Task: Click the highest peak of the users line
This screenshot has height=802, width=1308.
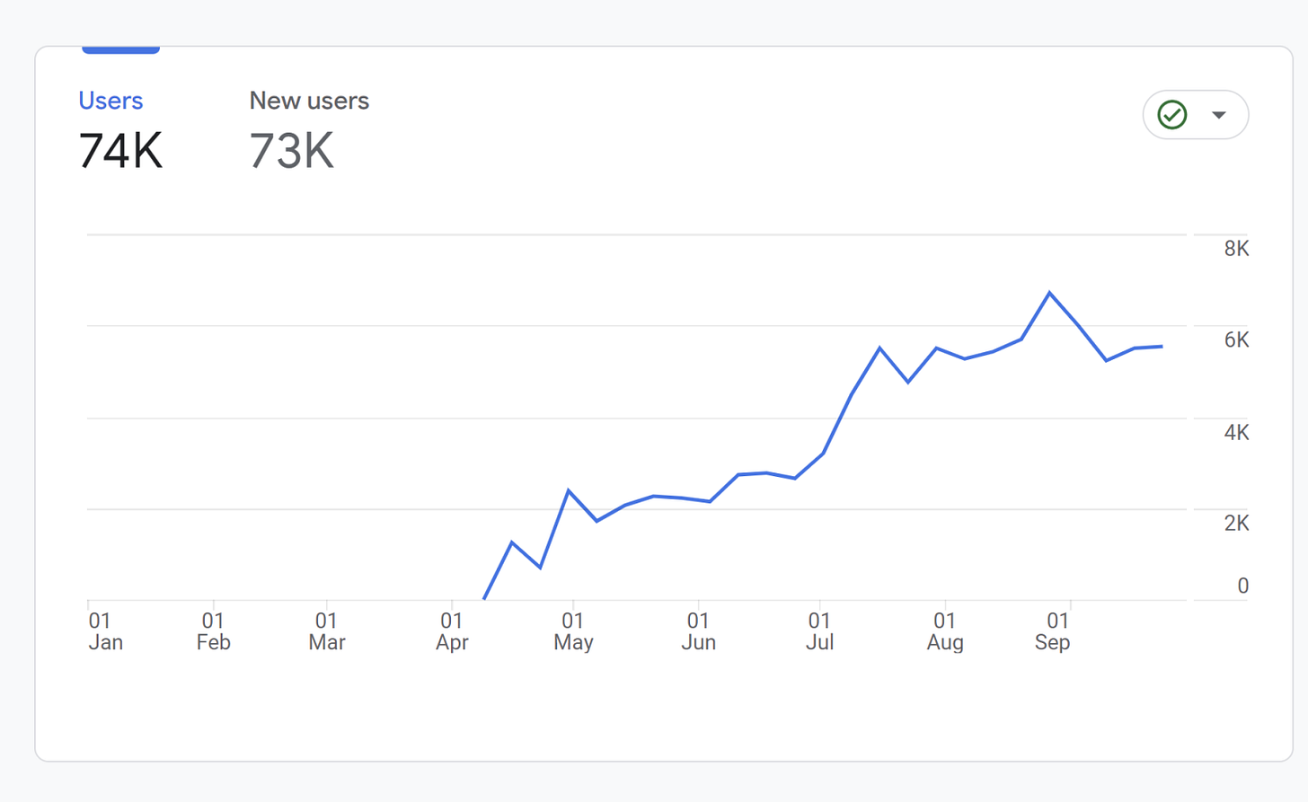Action: 1049,293
